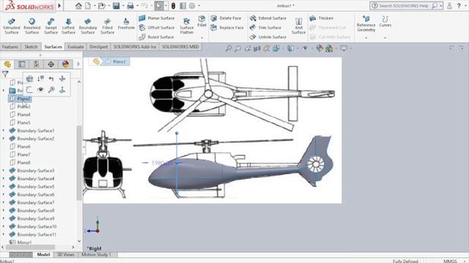Expand the SOLIDWORKS menu arrow
The height and width of the screenshot is (263, 469).
[x=59, y=6]
